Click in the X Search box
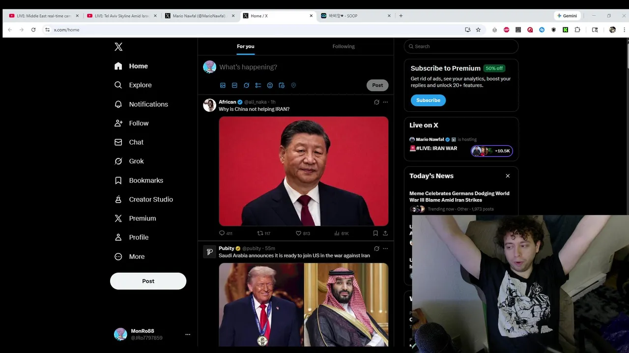 coord(461,46)
